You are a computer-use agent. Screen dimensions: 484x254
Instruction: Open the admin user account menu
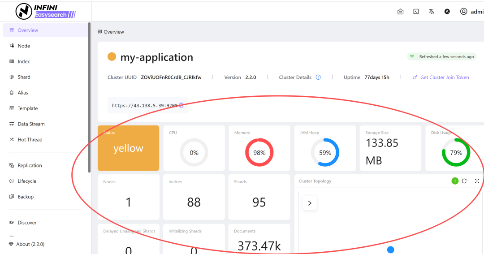click(x=471, y=12)
